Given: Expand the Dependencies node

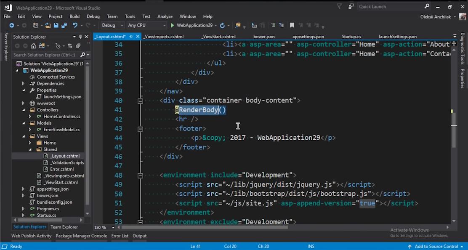Looking at the screenshot, I should (23, 83).
